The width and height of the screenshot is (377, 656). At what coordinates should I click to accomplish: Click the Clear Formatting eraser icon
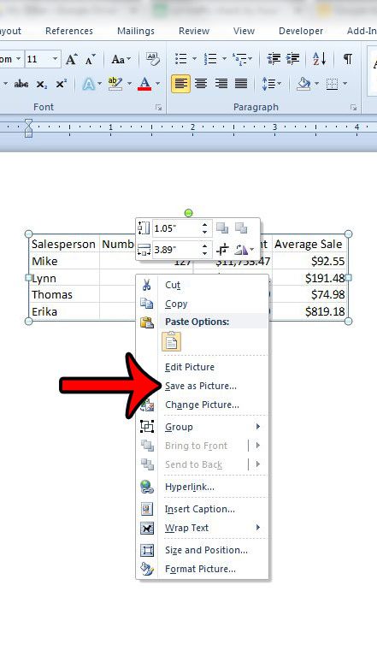pos(153,59)
